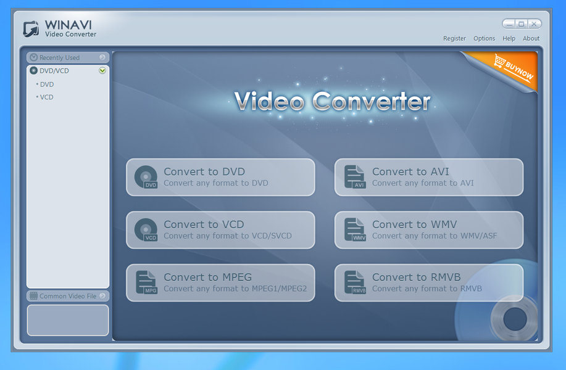Click the MPG file icon for MPEG conversion
Viewport: 566px width, 370px height.
point(147,282)
